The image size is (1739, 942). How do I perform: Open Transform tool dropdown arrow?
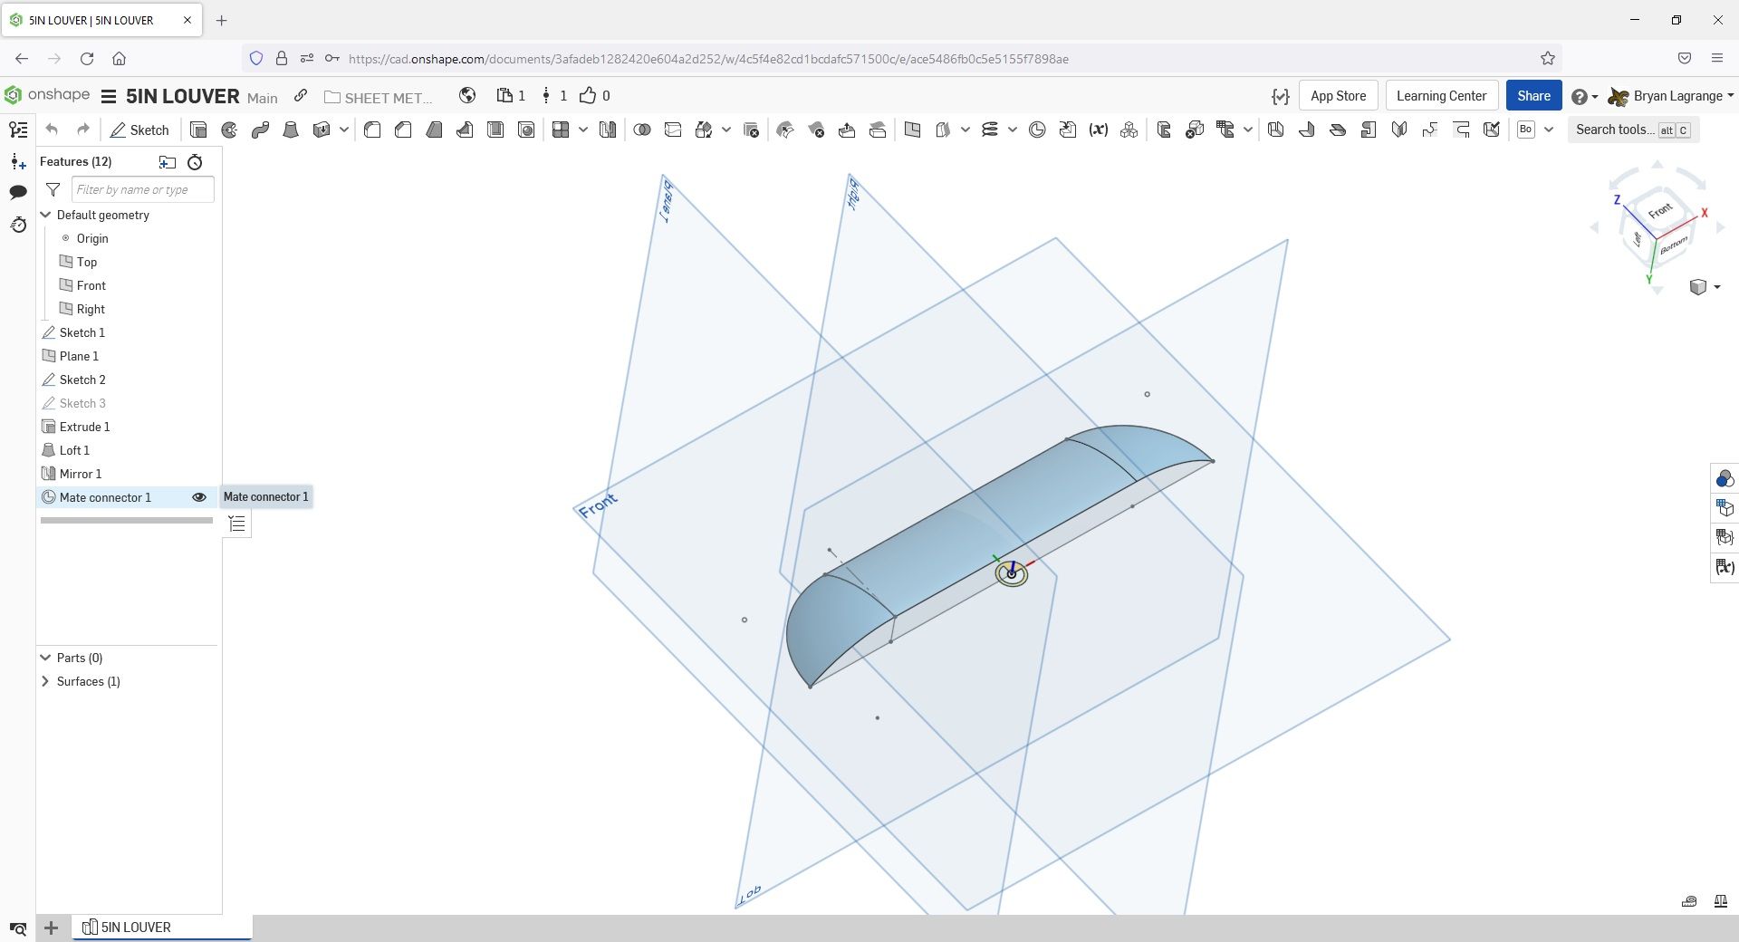point(726,130)
